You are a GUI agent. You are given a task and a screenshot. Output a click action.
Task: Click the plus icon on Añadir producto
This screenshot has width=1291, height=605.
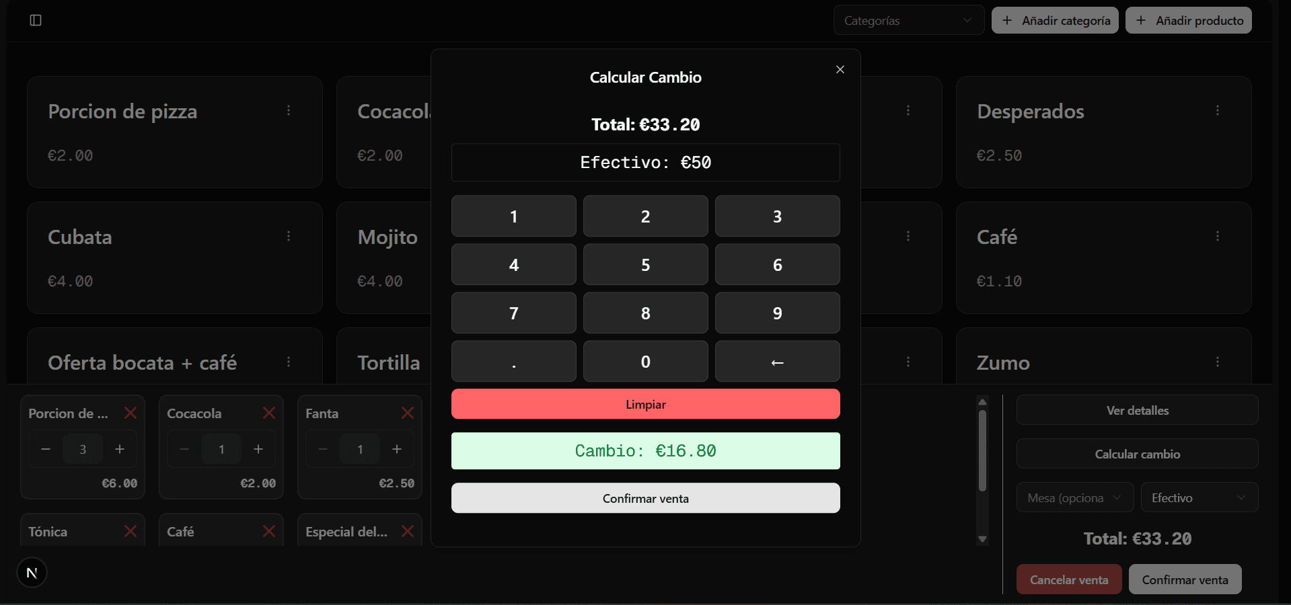[x=1140, y=20]
